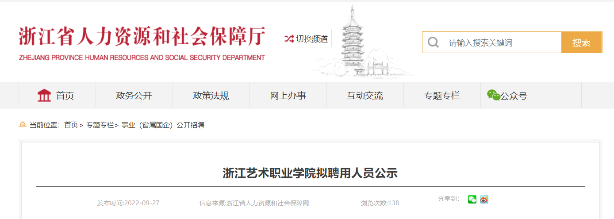614x219 pixels.
Task: Click the WeChat share icon
Action: 472,200
